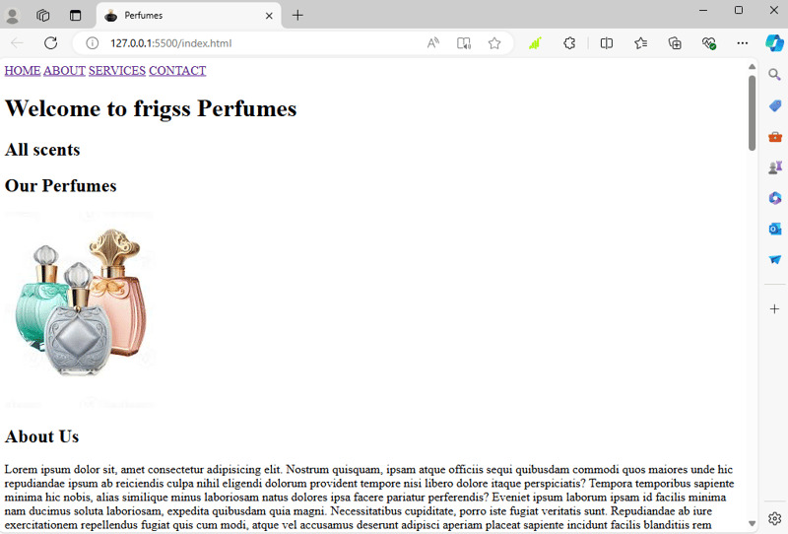Click the sidebar search icon
Screen dimensions: 788x534
pos(774,75)
